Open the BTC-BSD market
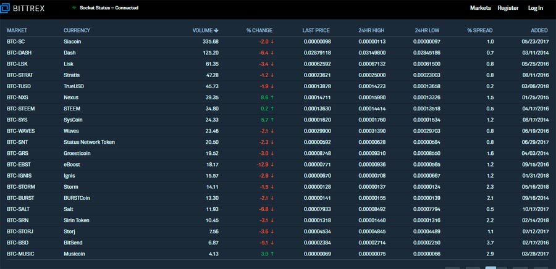Viewport: 556px width, 269px height. coord(18,243)
